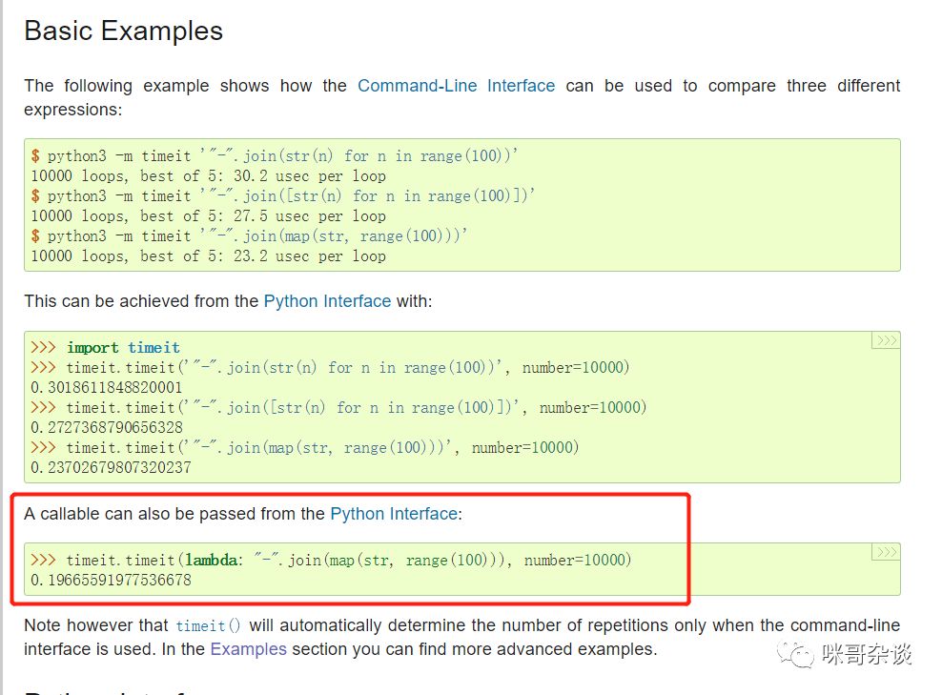This screenshot has height=695, width=942.
Task: Click the output 0.3018611848820001
Action: pyautogui.click(x=106, y=387)
